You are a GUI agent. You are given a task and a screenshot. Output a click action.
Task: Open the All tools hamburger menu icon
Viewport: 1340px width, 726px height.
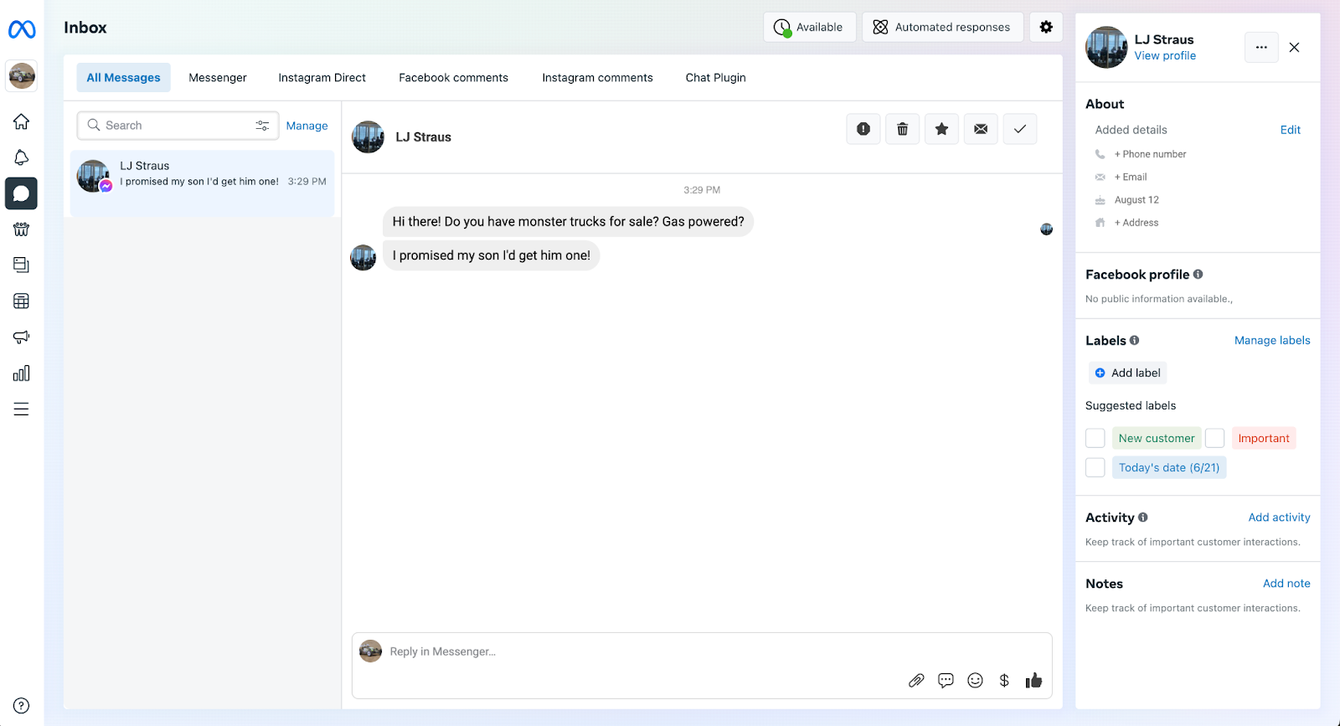[22, 409]
